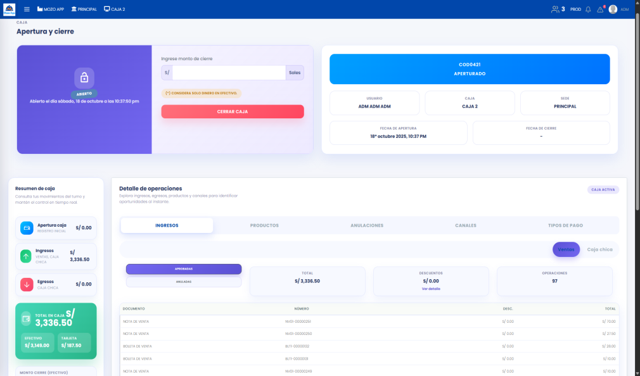640x376 pixels.
Task: Click the Apertura caja blue icon
Action: coord(27,228)
